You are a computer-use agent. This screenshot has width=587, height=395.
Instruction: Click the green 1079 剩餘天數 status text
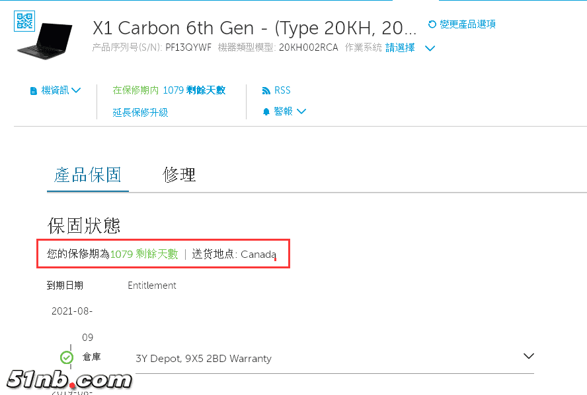(x=144, y=254)
